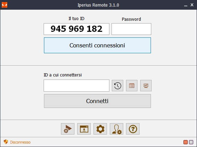The image size is (197, 147).
Task: Click the Connetti button
Action: 97,101
